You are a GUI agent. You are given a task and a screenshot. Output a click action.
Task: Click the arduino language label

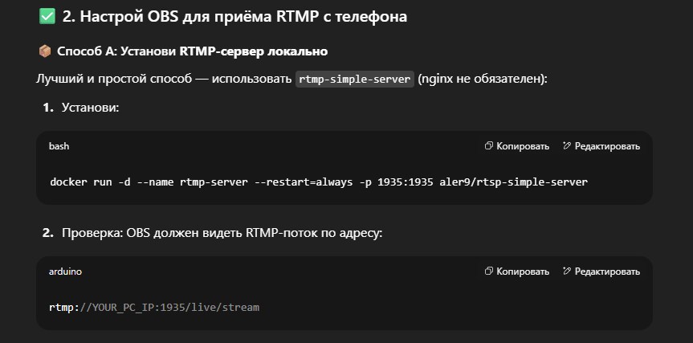point(65,272)
